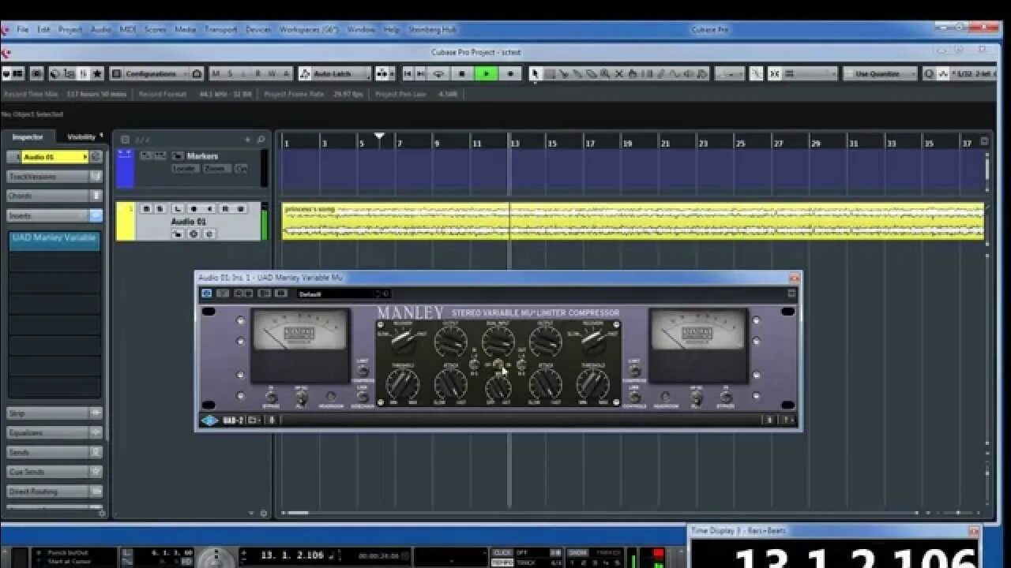Click the Record button in toolbar
The width and height of the screenshot is (1011, 568).
click(510, 73)
